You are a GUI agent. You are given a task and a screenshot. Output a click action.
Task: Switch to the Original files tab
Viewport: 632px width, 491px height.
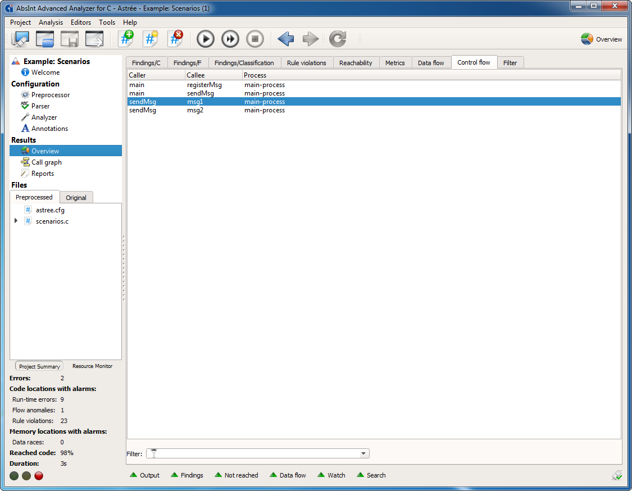click(76, 198)
